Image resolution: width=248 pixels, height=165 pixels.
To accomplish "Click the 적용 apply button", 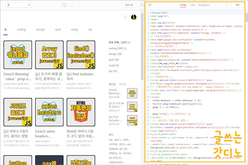I will pyautogui.click(x=237, y=5).
